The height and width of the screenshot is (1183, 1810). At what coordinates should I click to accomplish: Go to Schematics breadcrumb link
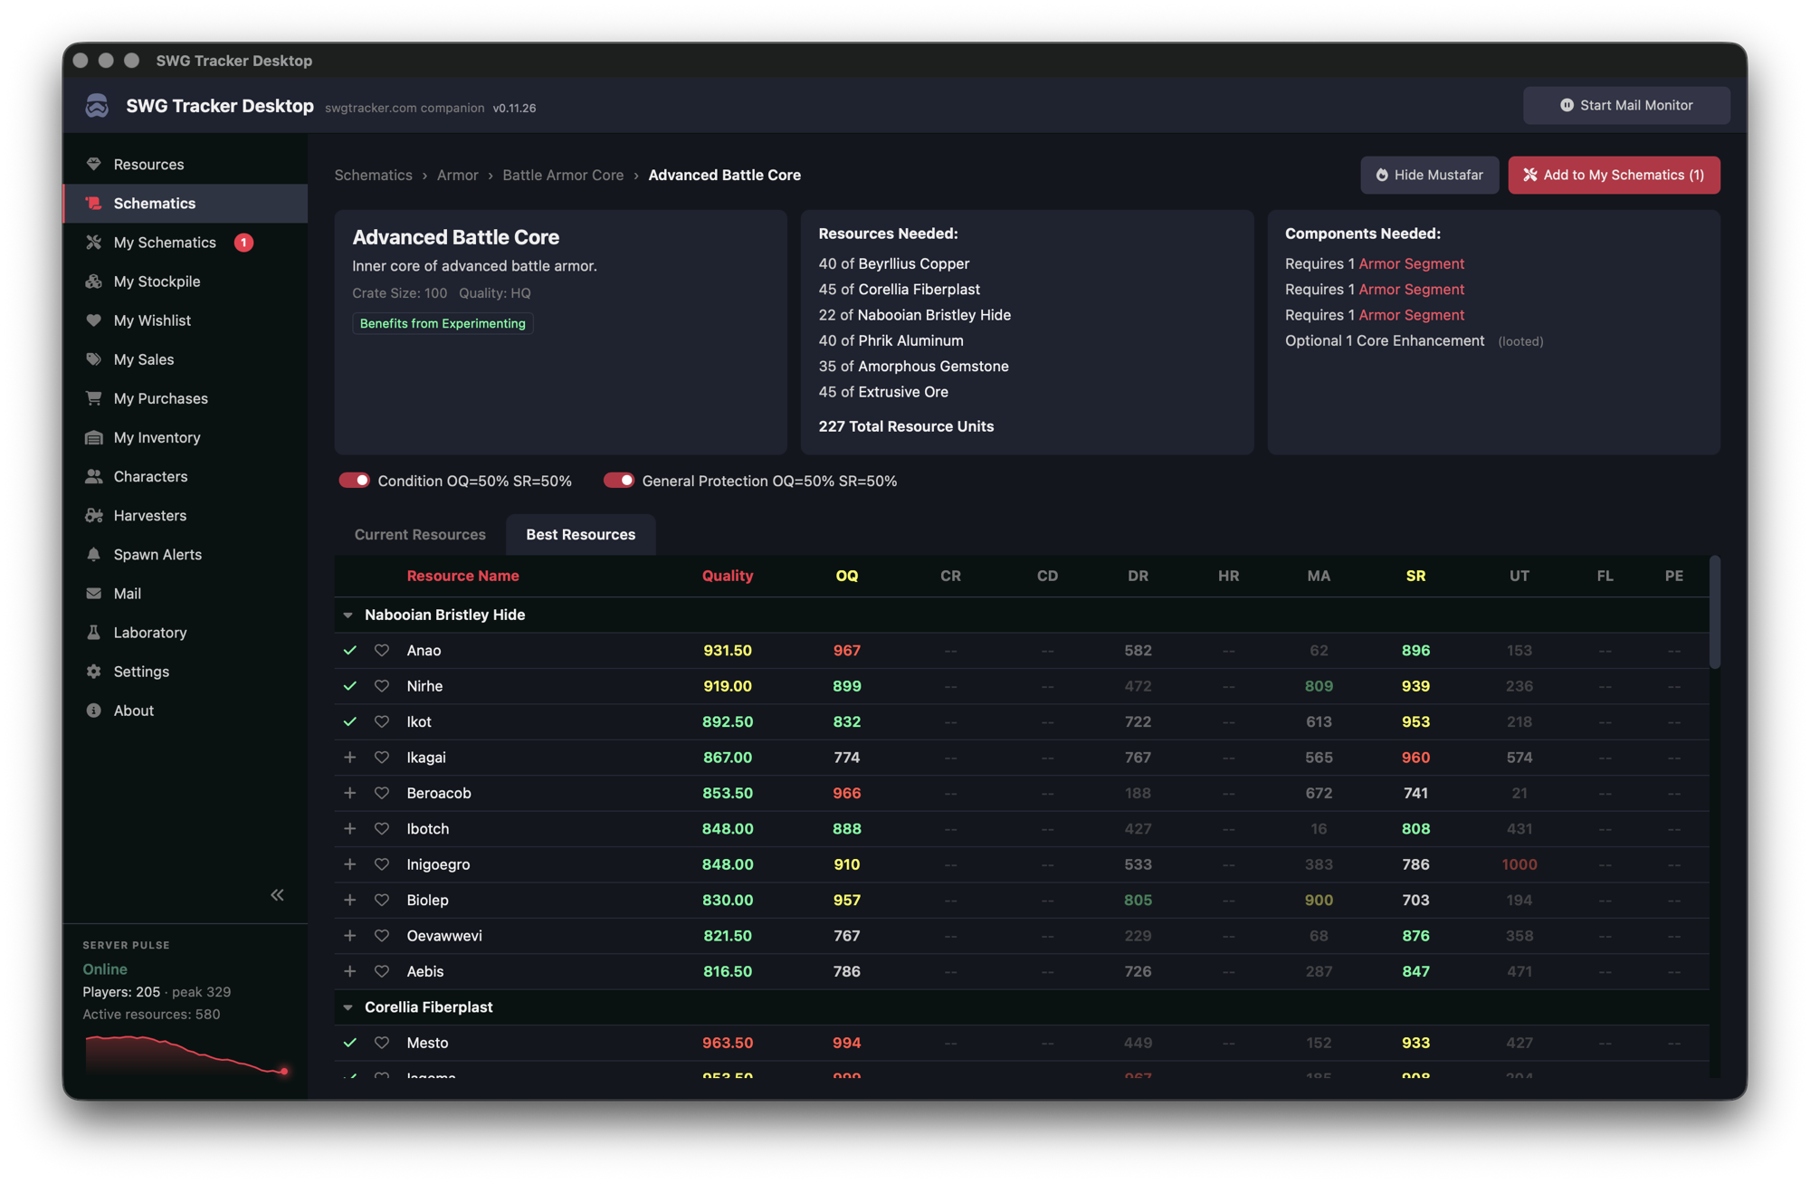[373, 175]
